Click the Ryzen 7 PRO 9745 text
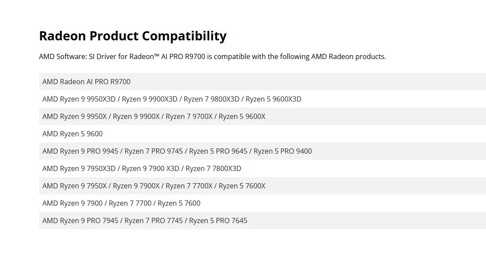This screenshot has width=486, height=273. click(x=154, y=151)
